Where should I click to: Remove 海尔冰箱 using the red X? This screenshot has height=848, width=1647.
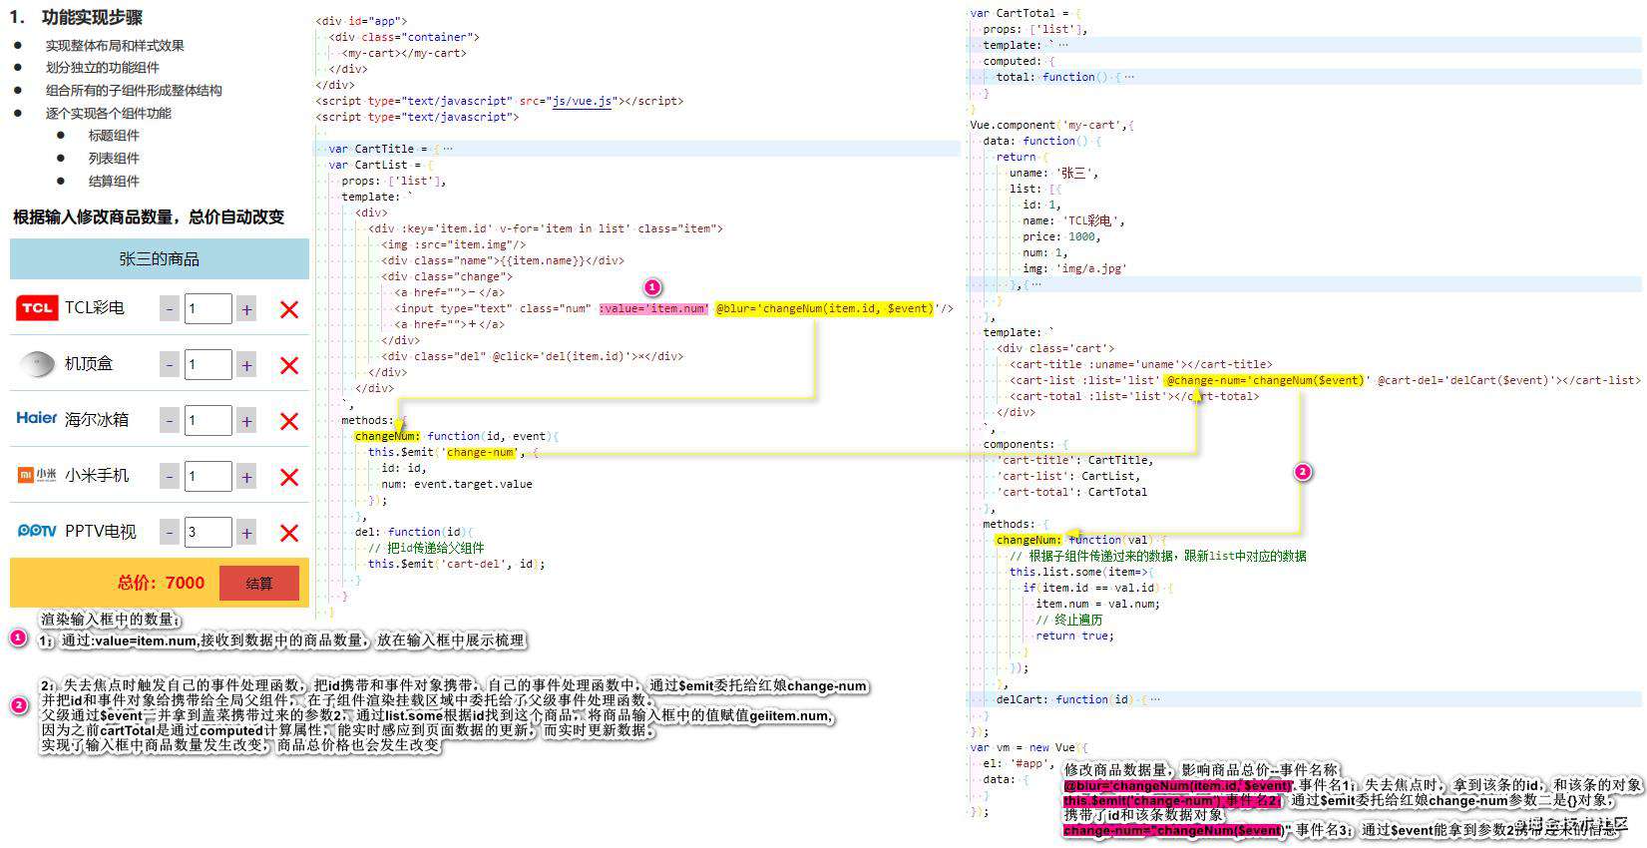click(x=289, y=422)
